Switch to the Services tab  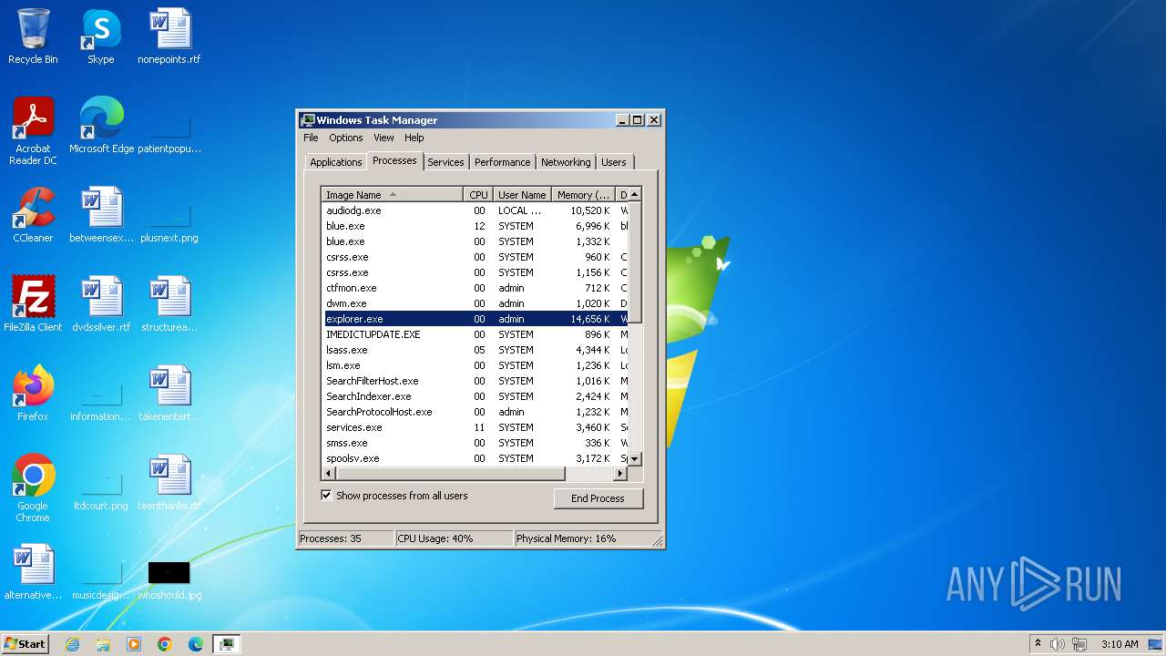tap(445, 162)
